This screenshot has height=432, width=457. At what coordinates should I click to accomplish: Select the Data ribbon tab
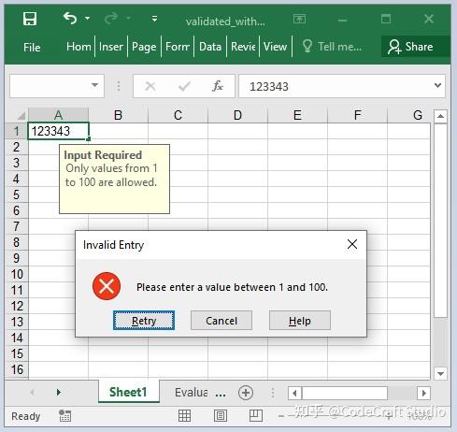click(x=210, y=47)
